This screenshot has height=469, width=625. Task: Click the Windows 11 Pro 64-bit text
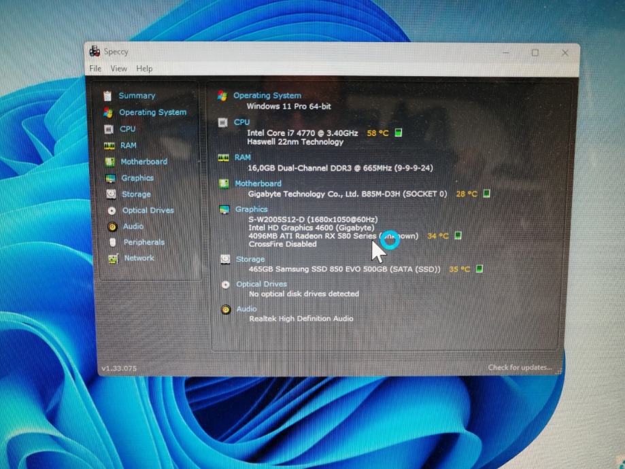[288, 107]
